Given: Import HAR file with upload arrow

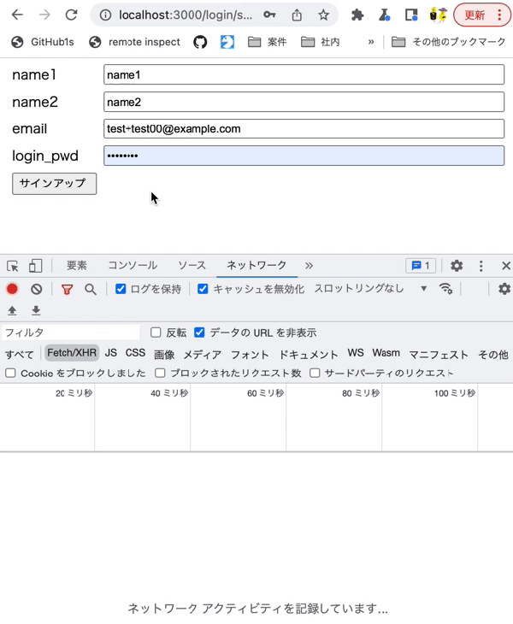Looking at the screenshot, I should (12, 310).
